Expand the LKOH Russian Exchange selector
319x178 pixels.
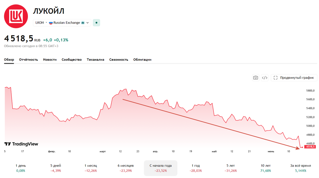pos(62,23)
